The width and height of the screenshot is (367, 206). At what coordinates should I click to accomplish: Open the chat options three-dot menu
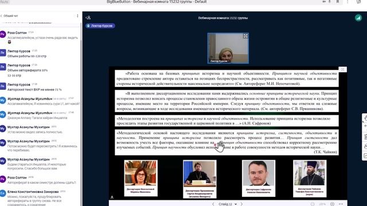pos(77,15)
